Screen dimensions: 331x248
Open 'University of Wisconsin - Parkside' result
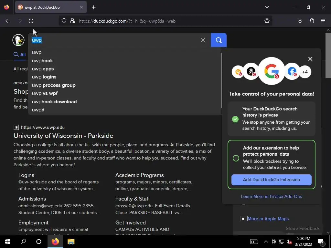pos(63,136)
